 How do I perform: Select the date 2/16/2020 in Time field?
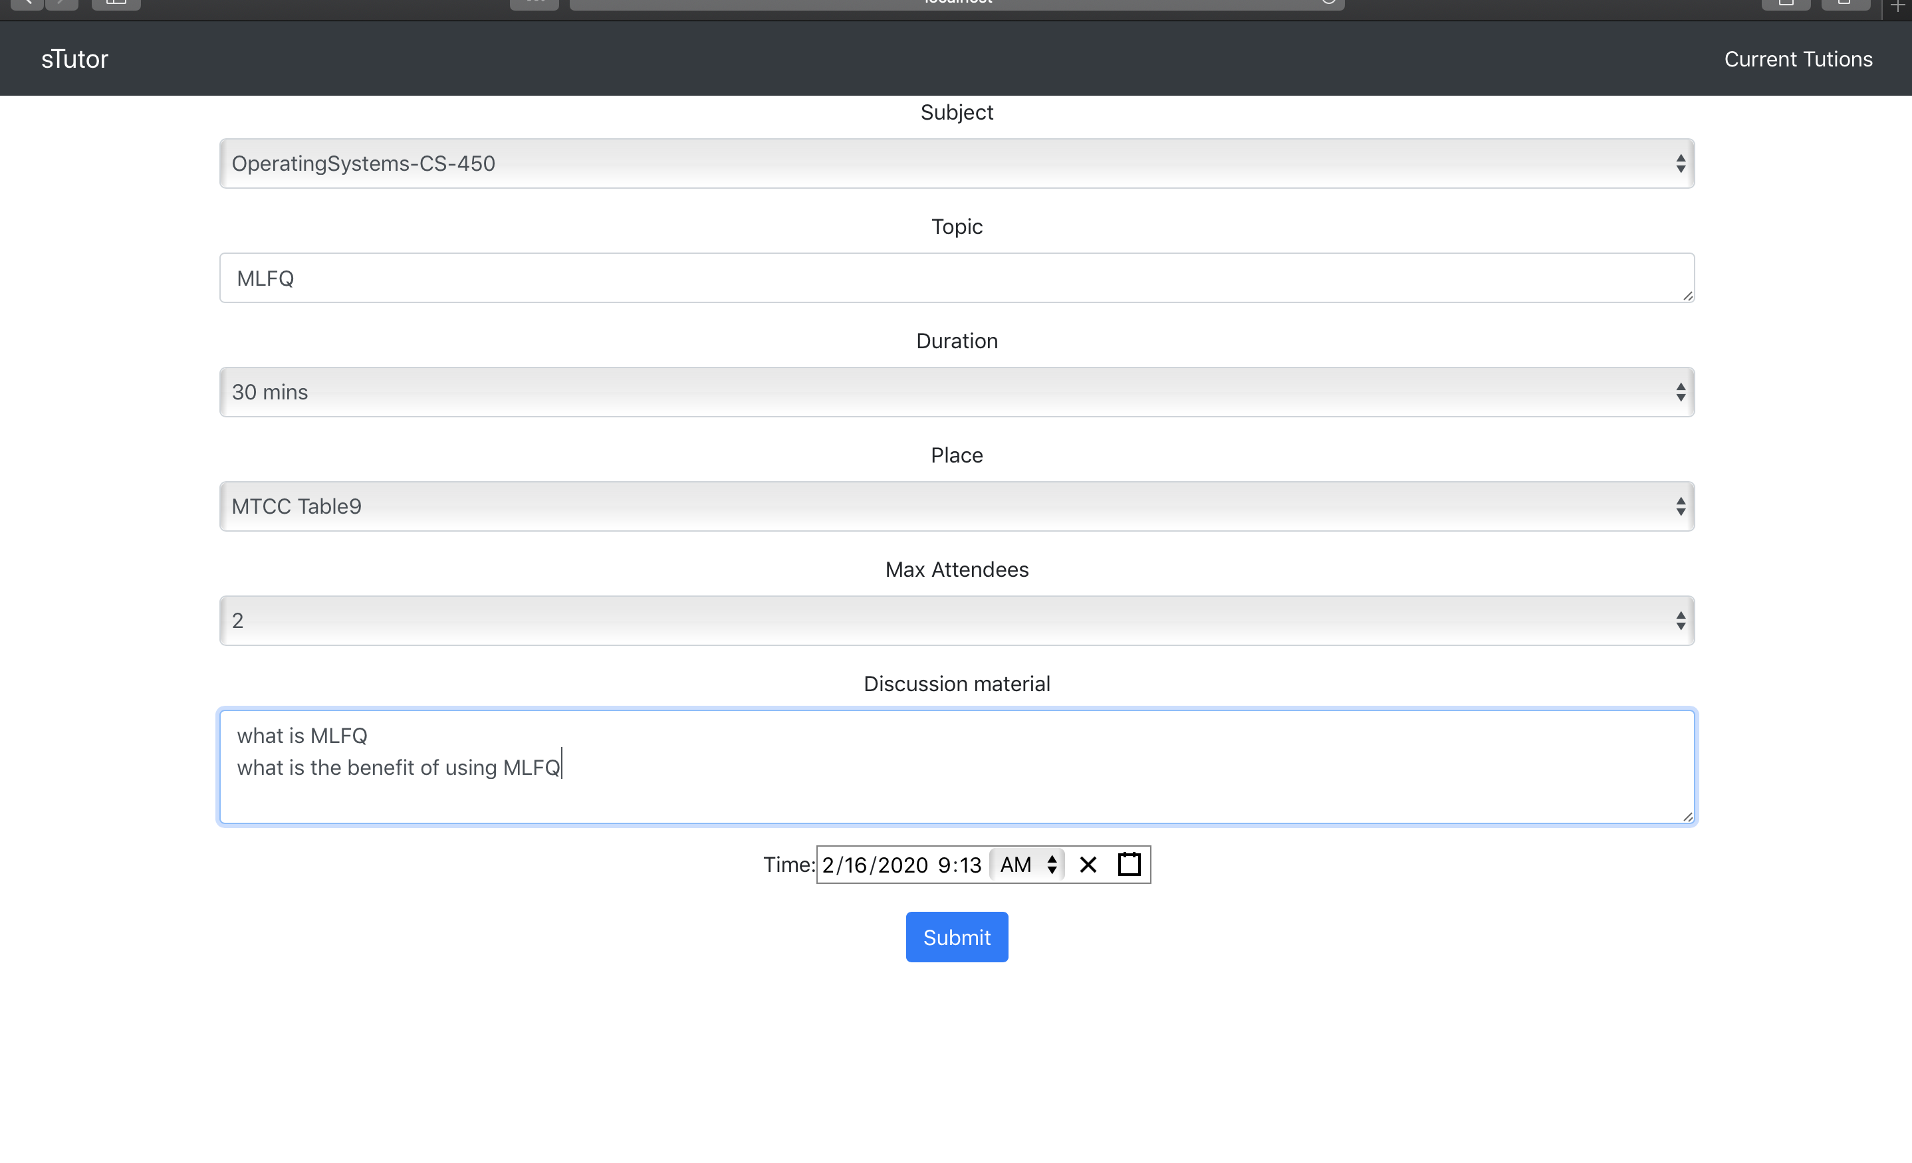pos(874,865)
